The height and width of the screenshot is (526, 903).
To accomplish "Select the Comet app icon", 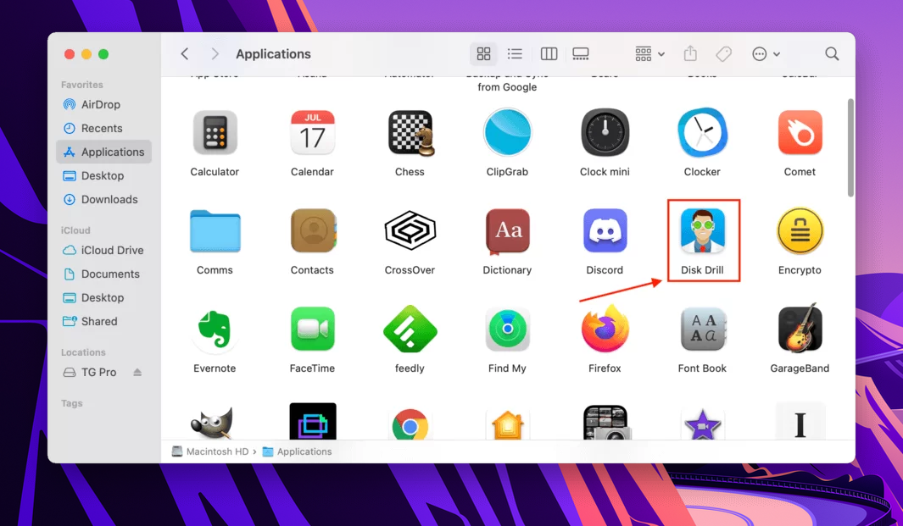I will 800,133.
